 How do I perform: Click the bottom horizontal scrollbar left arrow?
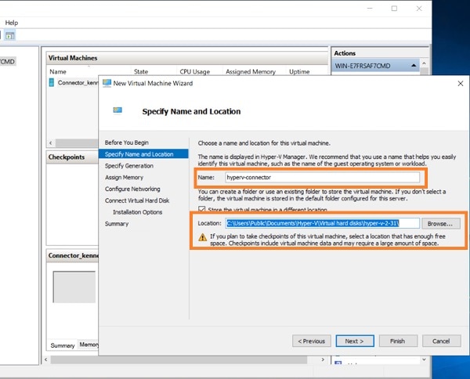tap(46, 359)
